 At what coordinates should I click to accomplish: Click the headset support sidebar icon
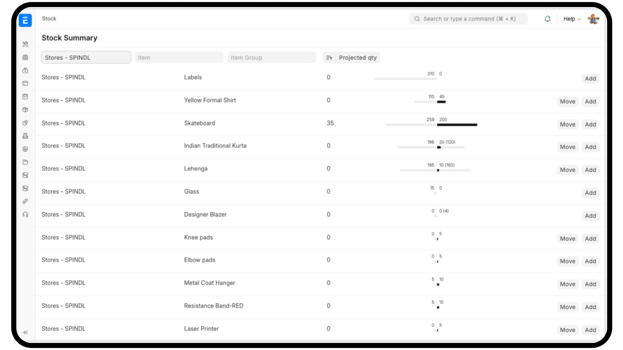pos(25,215)
